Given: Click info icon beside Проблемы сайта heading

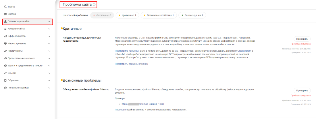Looking at the screenshot, I should tap(94, 5).
